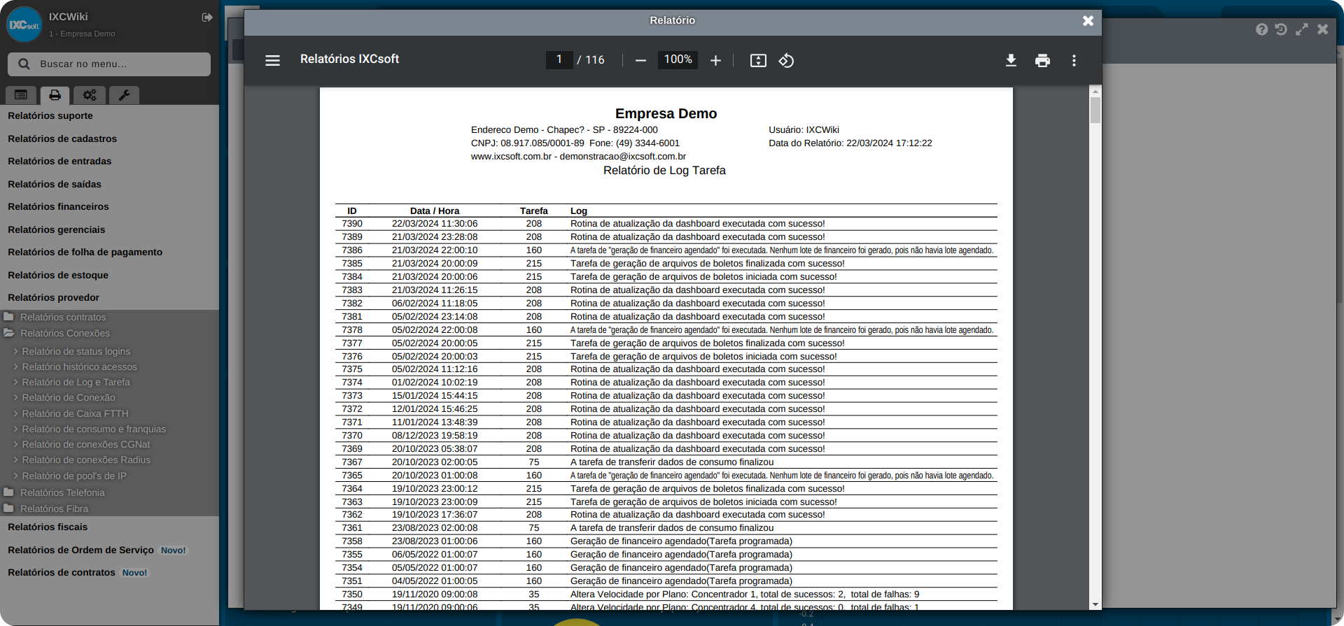
Task: Click the fit to page icon
Action: 758,61
